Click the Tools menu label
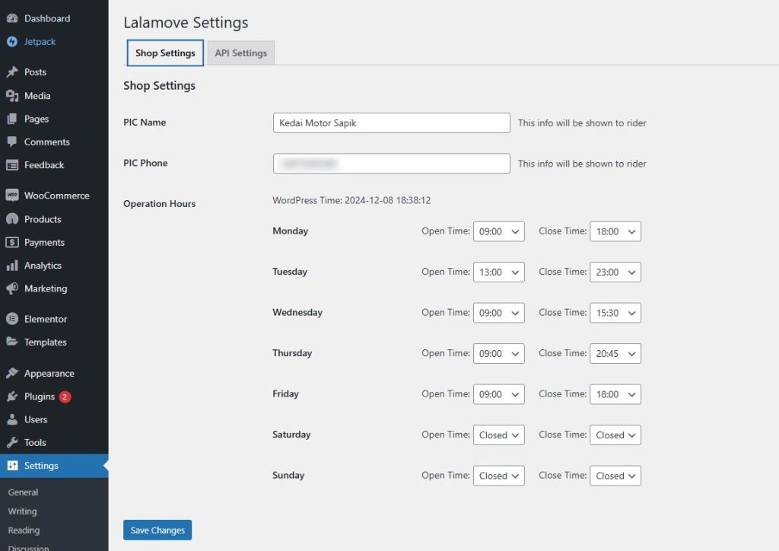The width and height of the screenshot is (779, 551). (x=35, y=442)
